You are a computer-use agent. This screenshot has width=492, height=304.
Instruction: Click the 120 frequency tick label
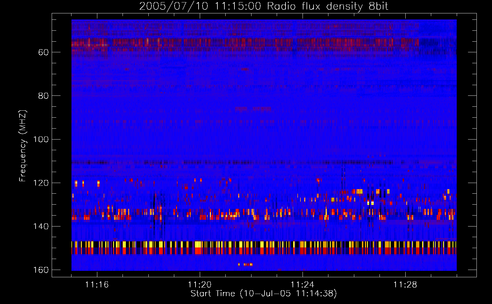pos(41,183)
